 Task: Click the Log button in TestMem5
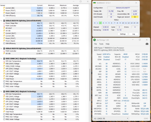[133, 34]
